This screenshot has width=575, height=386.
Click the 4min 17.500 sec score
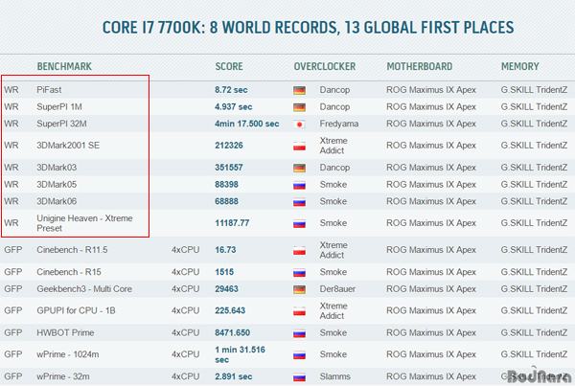coord(247,124)
